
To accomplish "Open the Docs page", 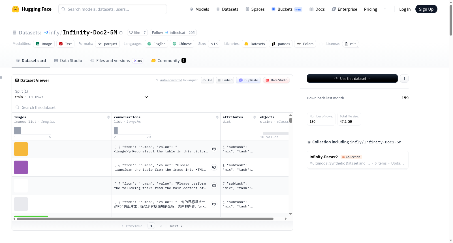I will click(x=317, y=9).
